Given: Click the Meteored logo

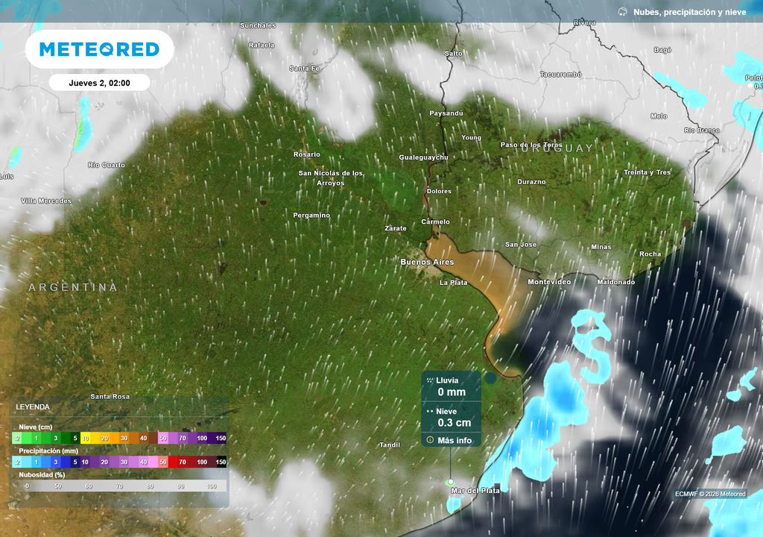Looking at the screenshot, I should [99, 49].
